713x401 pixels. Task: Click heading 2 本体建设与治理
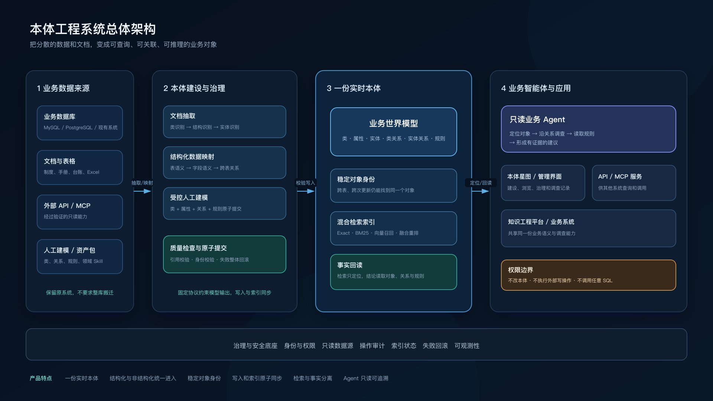click(x=194, y=88)
